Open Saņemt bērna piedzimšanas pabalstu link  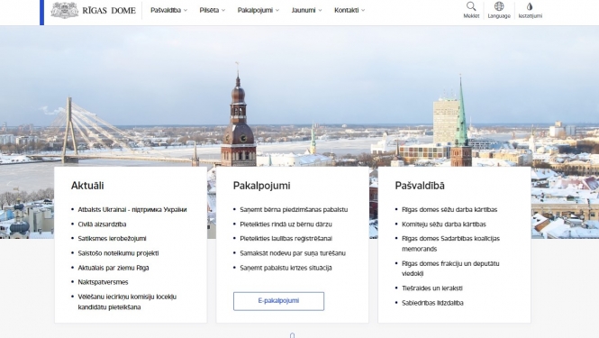pos(294,209)
